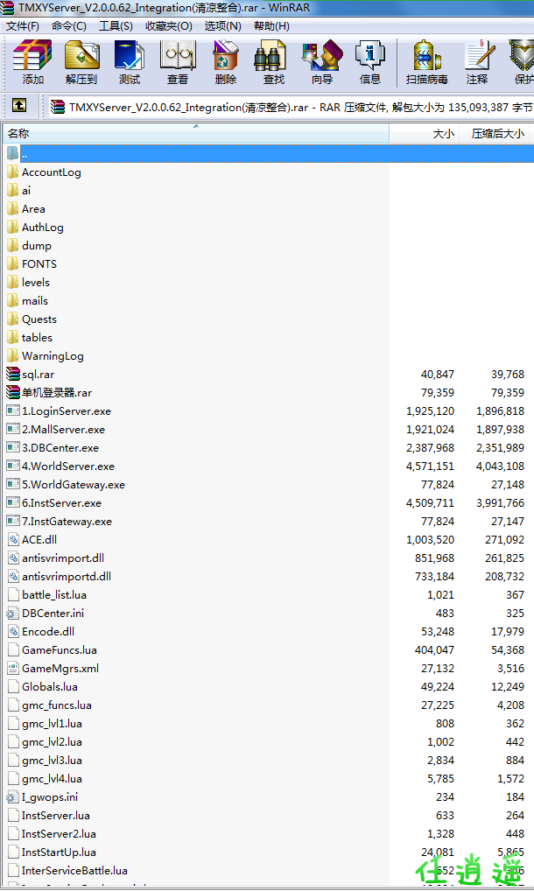
Task: Select the AuthLog folder
Action: [43, 227]
